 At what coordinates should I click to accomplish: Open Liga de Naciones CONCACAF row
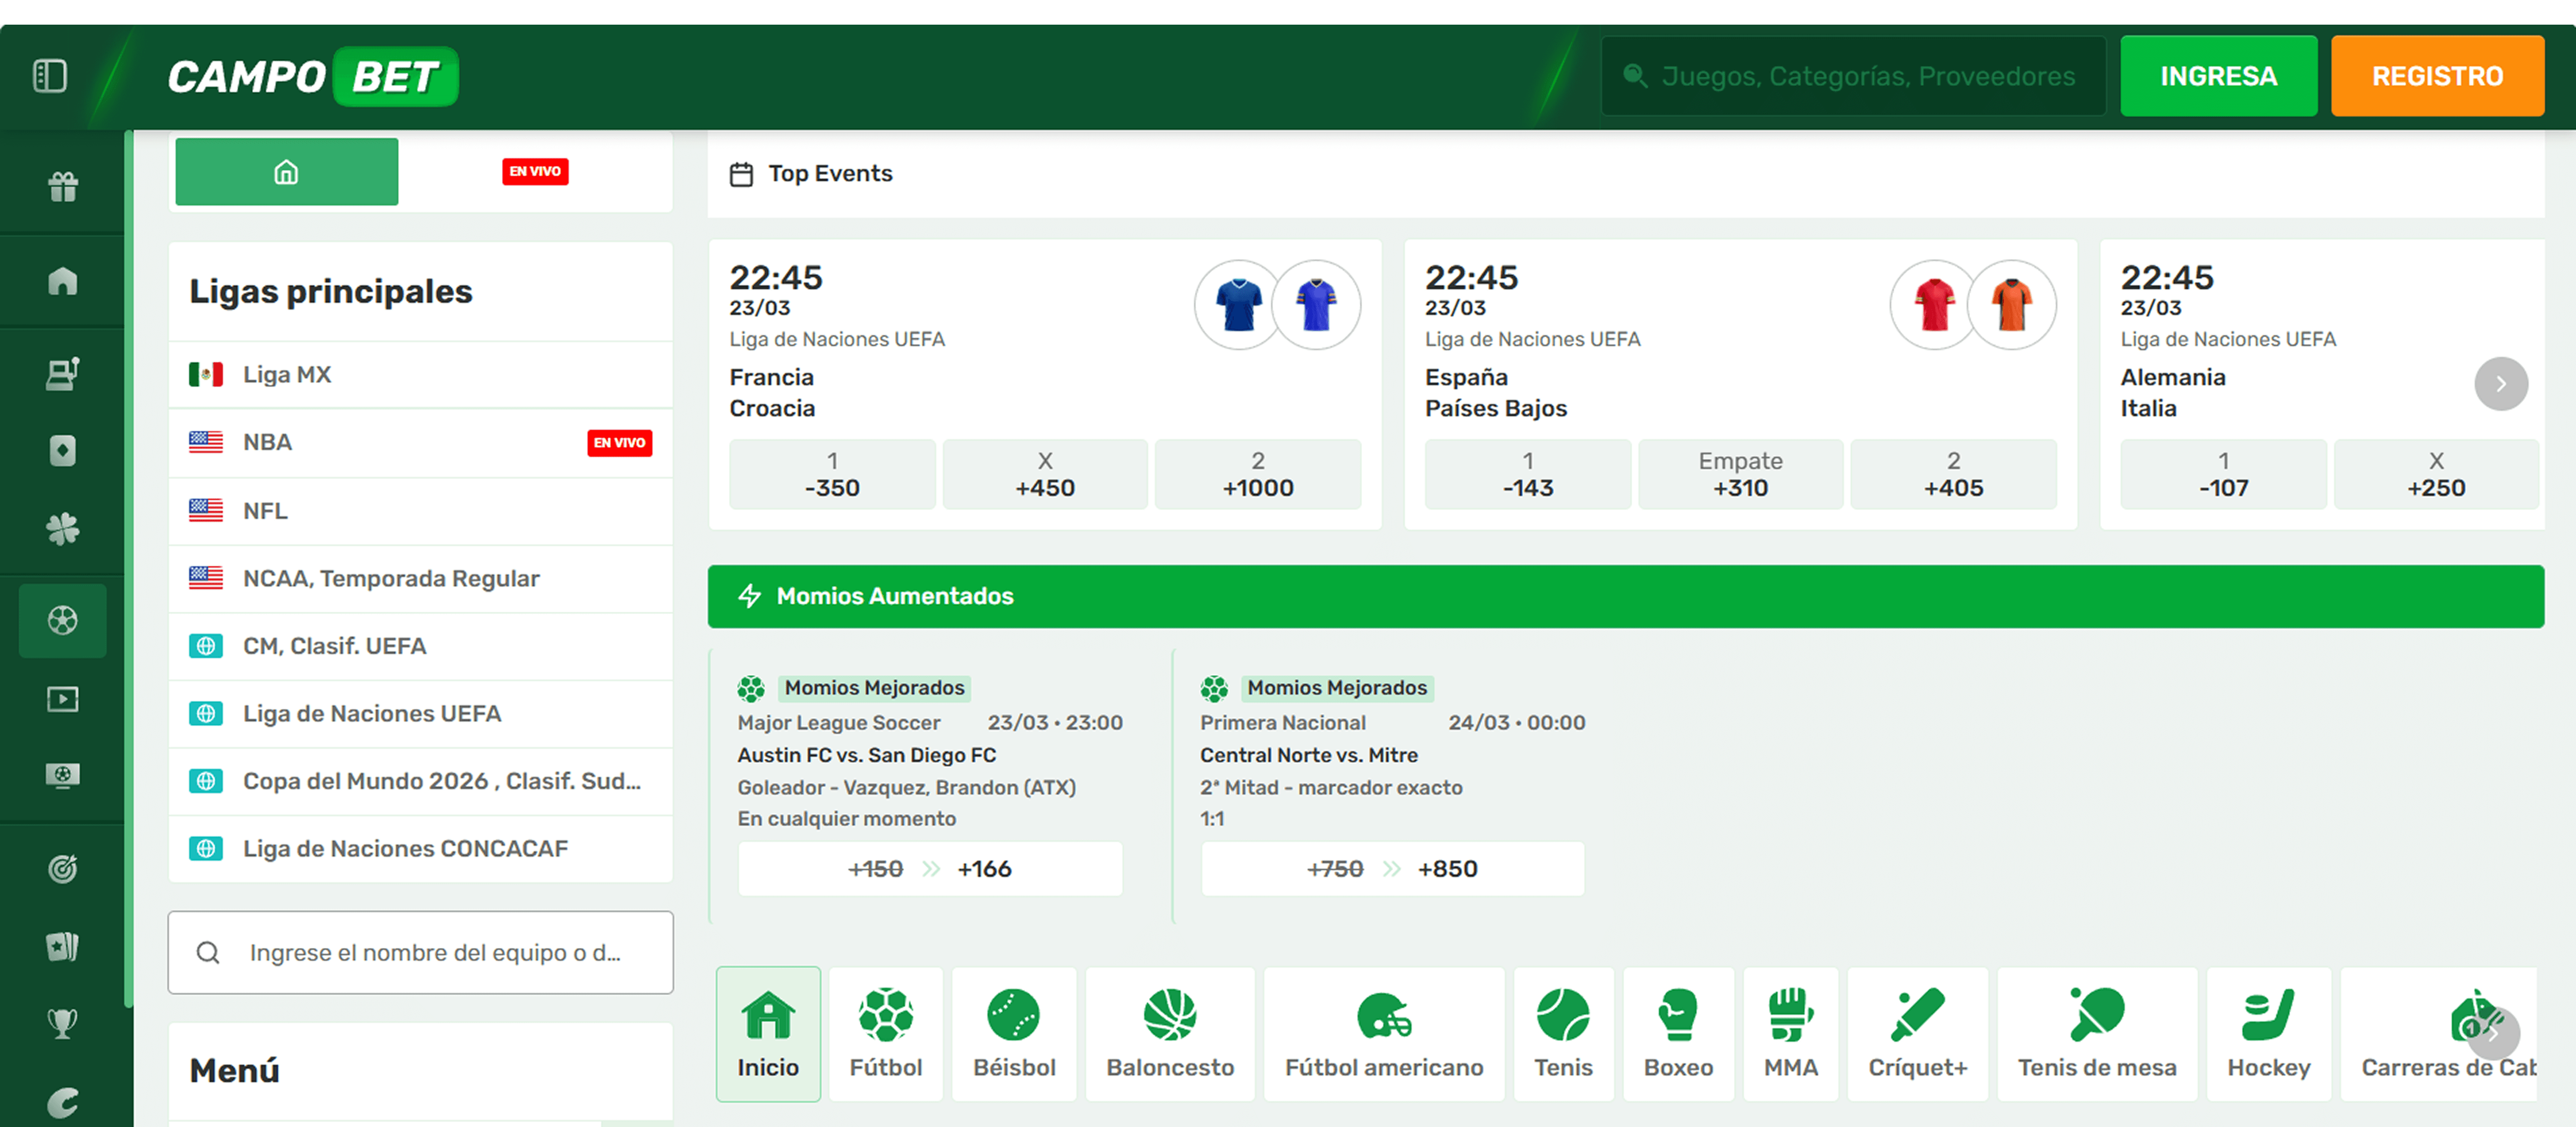[x=421, y=849]
